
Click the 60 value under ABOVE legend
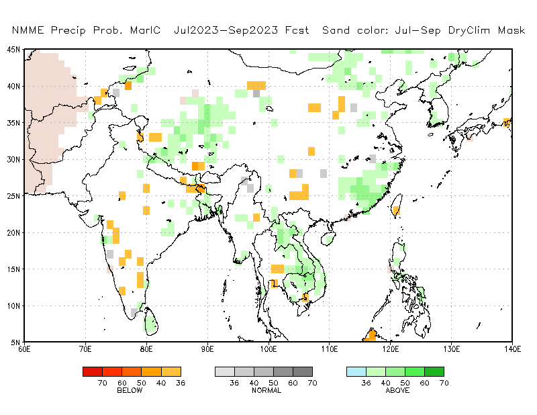(425, 383)
